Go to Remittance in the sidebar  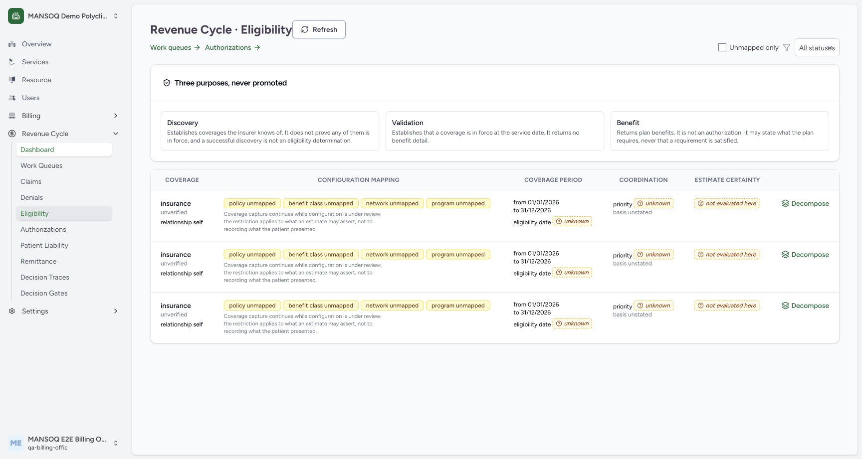pyautogui.click(x=64, y=261)
